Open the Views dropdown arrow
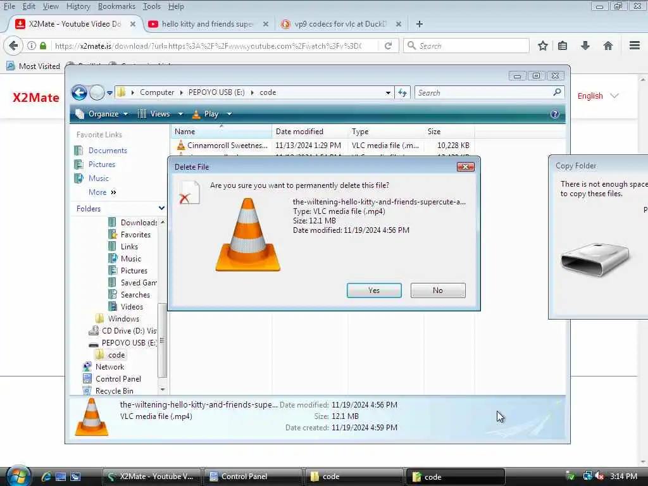648x486 pixels. [x=180, y=114]
